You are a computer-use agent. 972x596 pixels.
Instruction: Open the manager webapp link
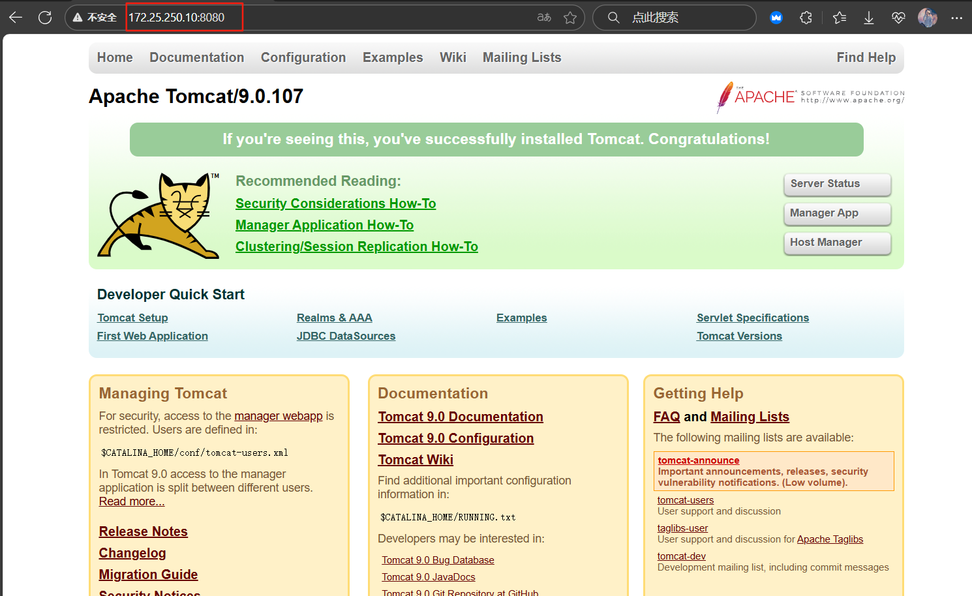coord(279,416)
